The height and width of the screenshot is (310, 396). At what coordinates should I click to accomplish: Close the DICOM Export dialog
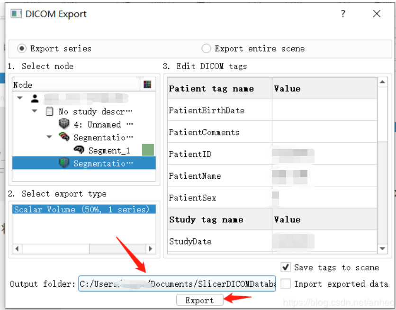click(x=377, y=13)
